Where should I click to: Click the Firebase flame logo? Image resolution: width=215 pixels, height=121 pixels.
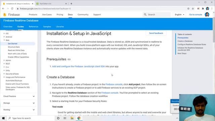click(5, 14)
